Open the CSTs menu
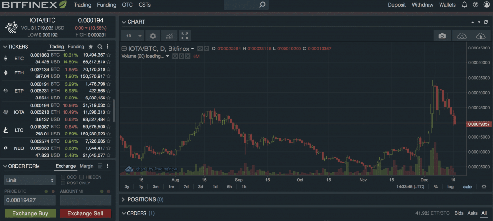Screen dimensions: 493x221 click(x=144, y=5)
